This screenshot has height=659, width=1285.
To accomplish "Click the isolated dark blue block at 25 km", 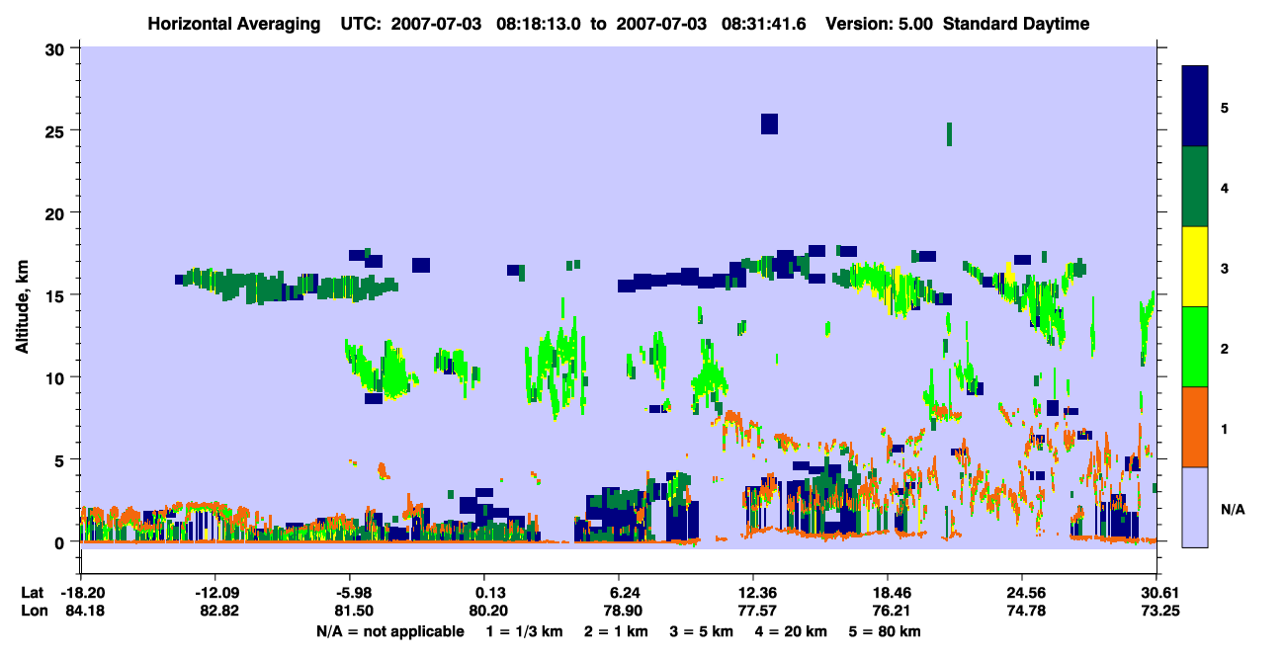I will pyautogui.click(x=769, y=124).
